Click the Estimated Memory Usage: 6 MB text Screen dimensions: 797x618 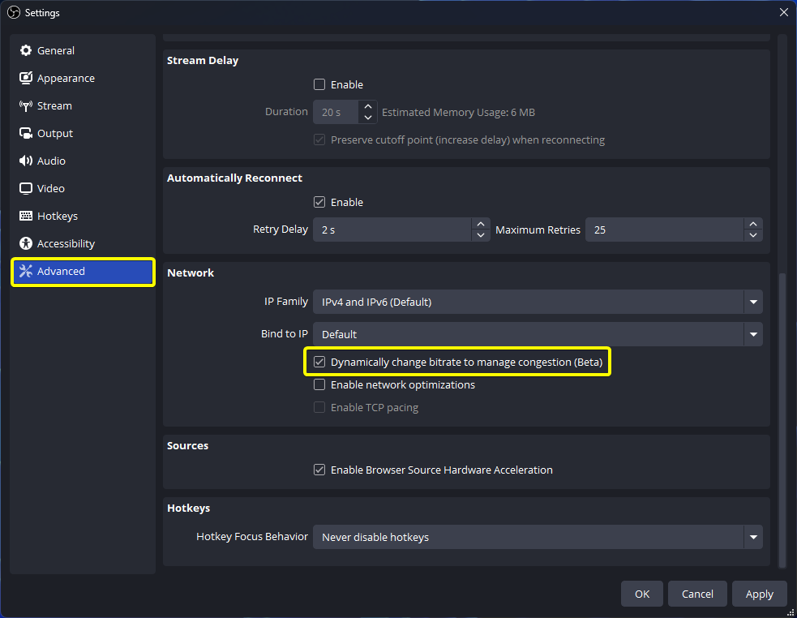click(x=458, y=113)
